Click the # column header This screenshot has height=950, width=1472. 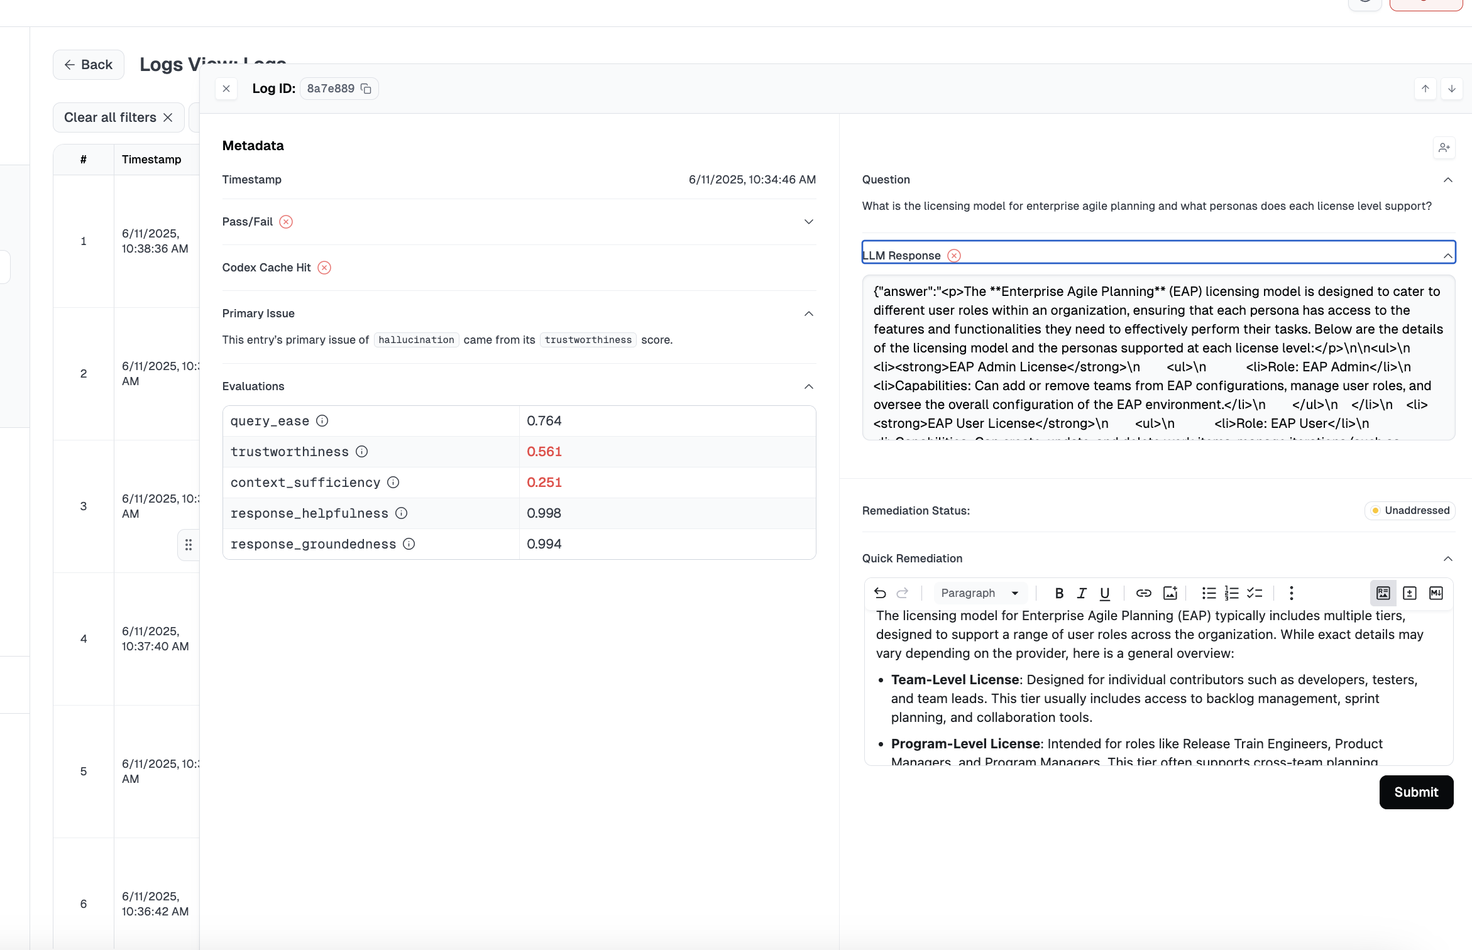pos(84,160)
